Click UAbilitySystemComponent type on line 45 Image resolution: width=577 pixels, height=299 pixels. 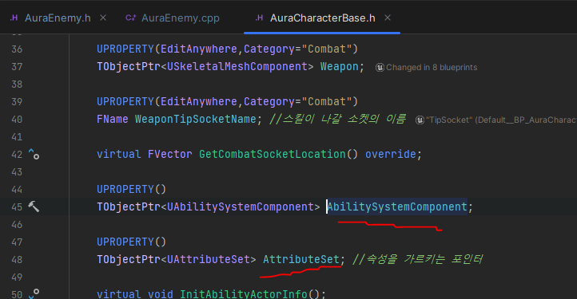pos(241,207)
